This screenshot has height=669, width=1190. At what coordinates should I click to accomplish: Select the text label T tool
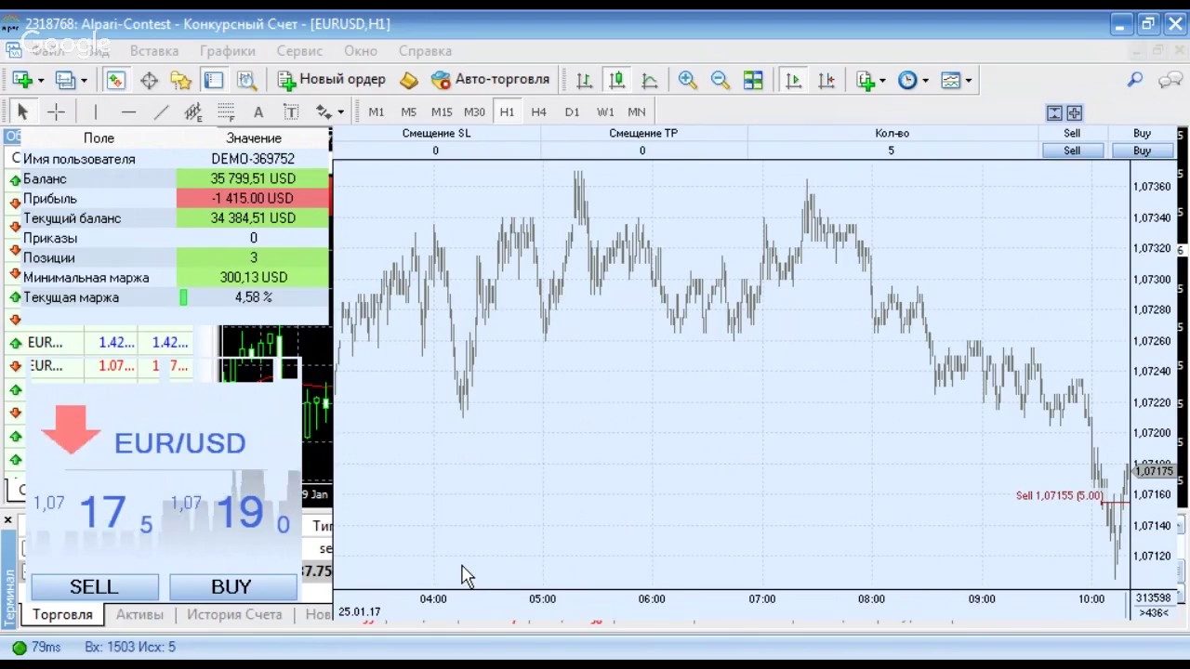click(x=290, y=111)
